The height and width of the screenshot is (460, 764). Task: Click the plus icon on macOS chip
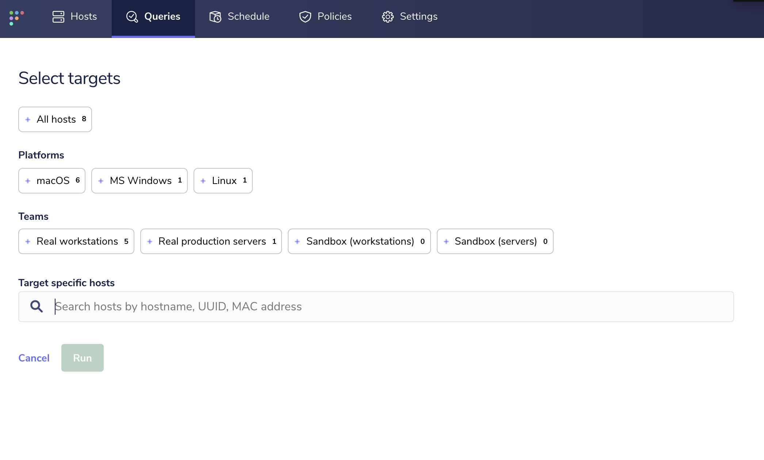tap(27, 180)
